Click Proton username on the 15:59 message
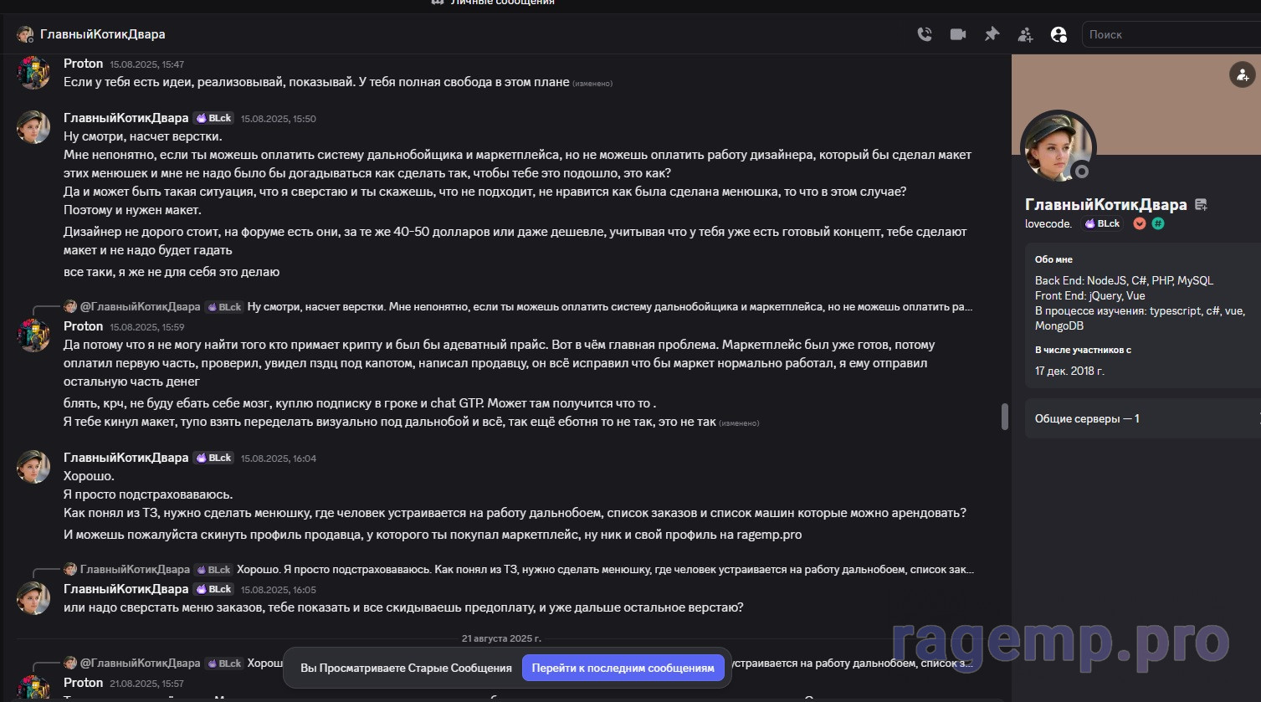The image size is (1261, 702). [83, 326]
